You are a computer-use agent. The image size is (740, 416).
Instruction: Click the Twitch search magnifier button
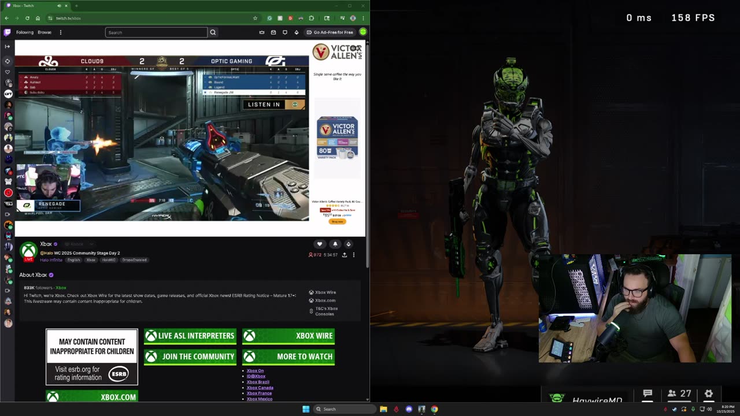pyautogui.click(x=213, y=32)
